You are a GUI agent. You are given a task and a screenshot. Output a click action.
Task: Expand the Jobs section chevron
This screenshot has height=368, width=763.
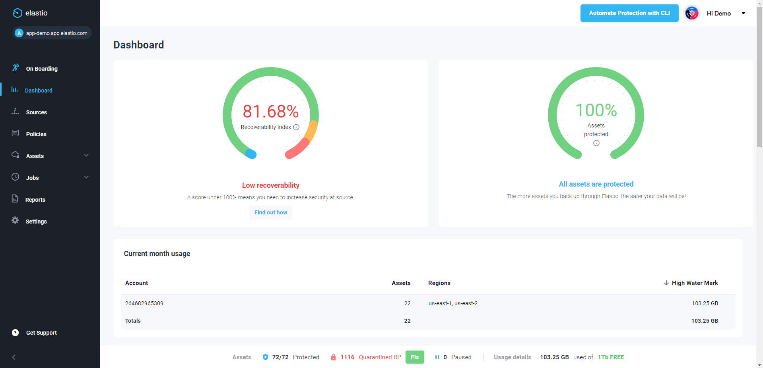[x=86, y=177]
